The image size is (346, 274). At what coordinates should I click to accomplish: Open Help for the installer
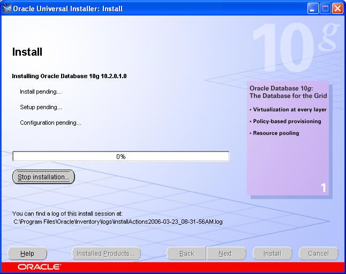click(27, 254)
